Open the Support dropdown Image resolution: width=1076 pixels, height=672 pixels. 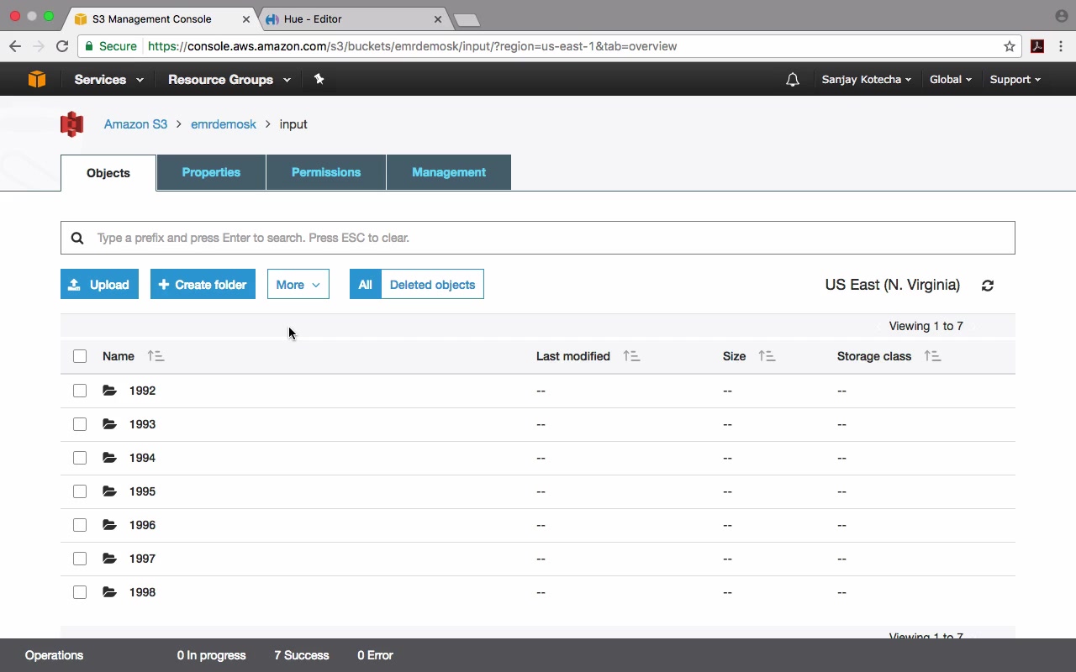point(1015,80)
